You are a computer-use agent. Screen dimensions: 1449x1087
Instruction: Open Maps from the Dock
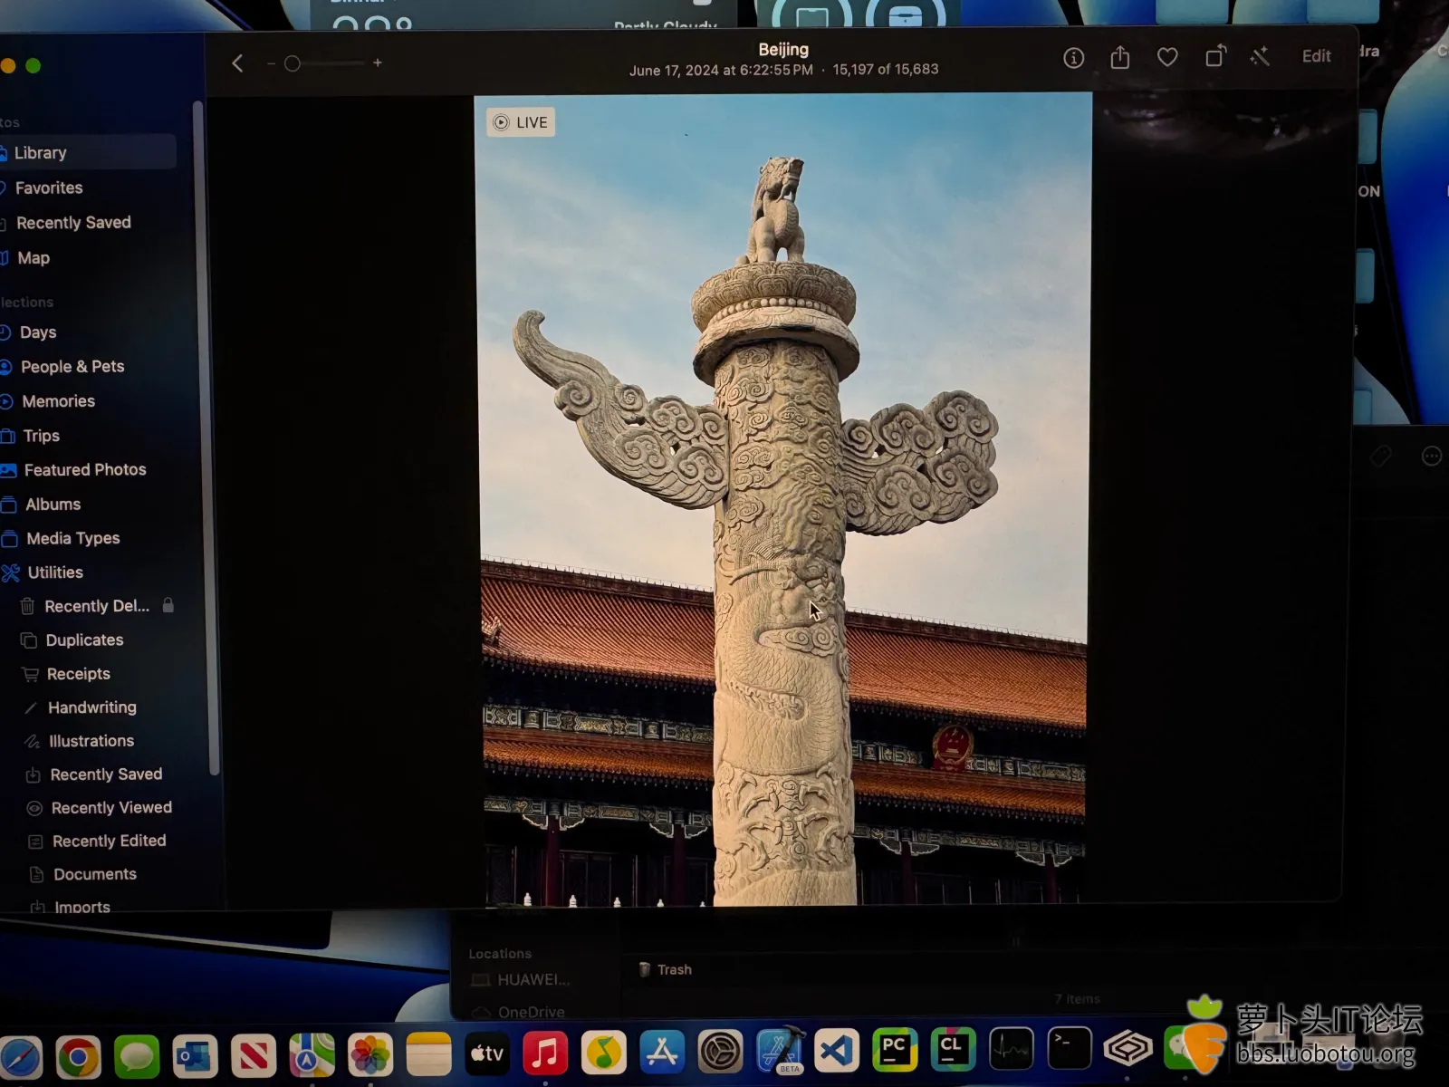pyautogui.click(x=312, y=1055)
